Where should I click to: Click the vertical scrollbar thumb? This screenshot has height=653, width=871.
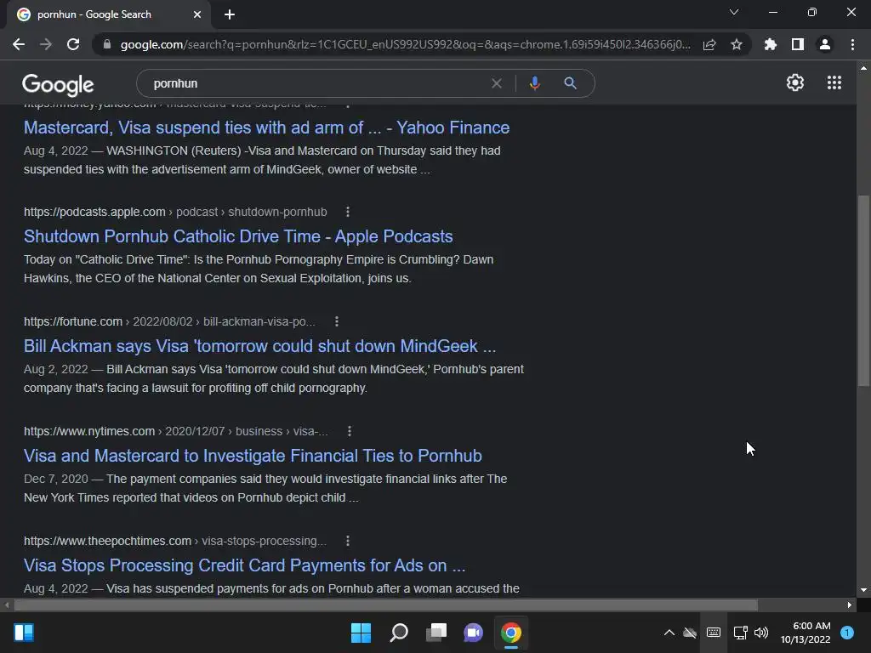coord(863,291)
